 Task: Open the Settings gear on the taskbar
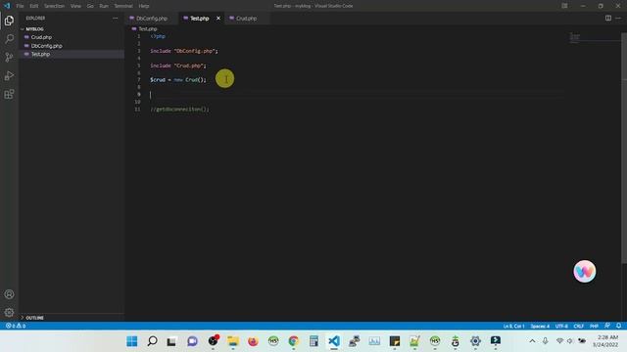[475, 341]
